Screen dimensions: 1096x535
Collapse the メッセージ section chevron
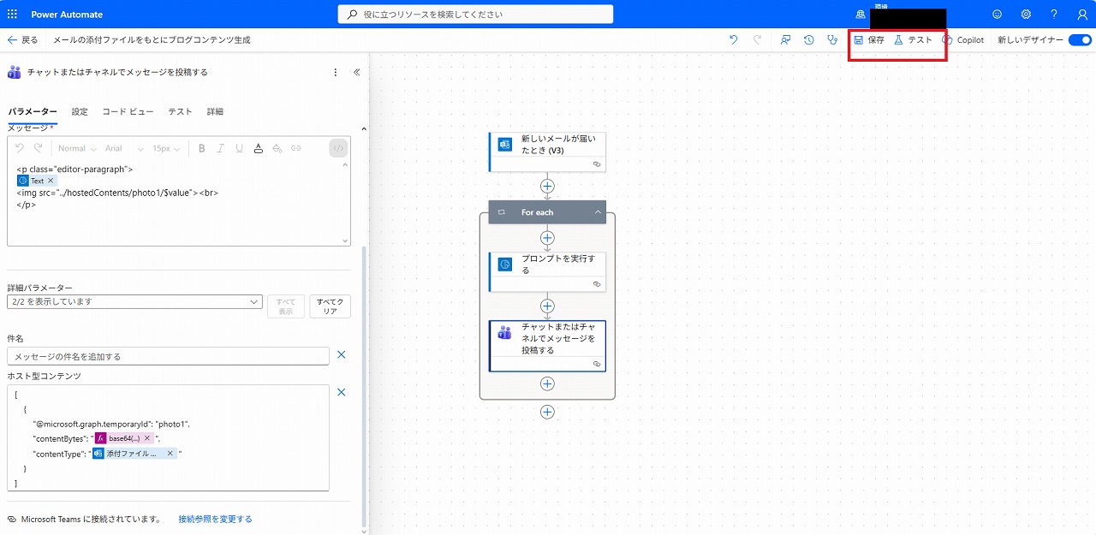[361, 128]
